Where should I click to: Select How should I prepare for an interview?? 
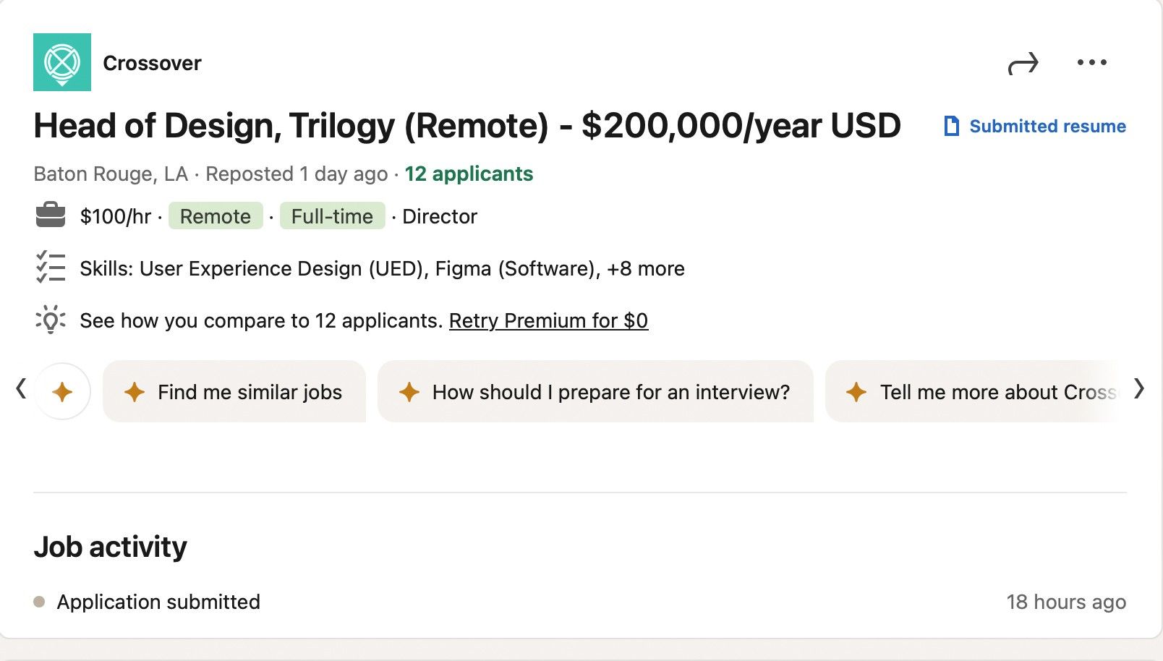(x=595, y=391)
